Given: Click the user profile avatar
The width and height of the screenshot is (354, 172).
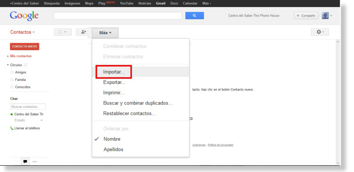Looking at the screenshot, I should click(325, 16).
